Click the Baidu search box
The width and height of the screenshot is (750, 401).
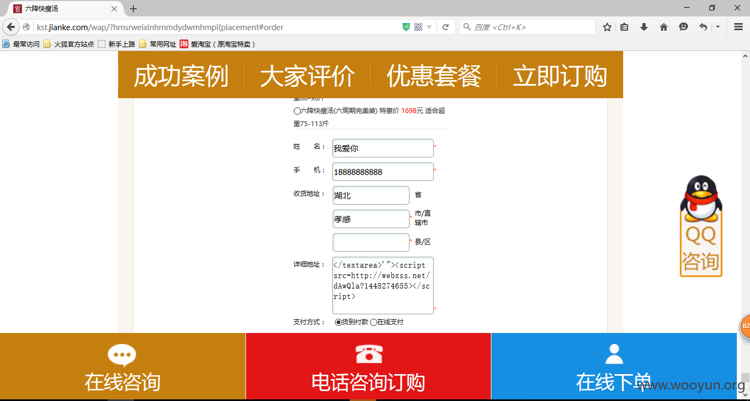527,27
